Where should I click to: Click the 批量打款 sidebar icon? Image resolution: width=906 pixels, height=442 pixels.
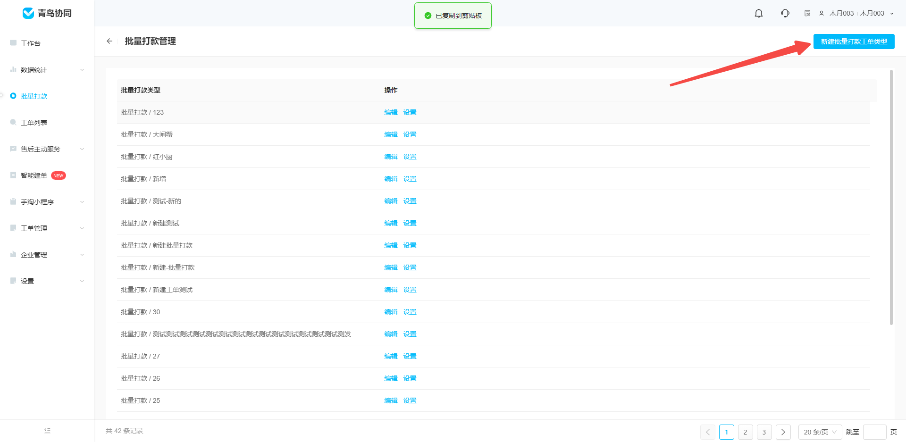pos(13,96)
